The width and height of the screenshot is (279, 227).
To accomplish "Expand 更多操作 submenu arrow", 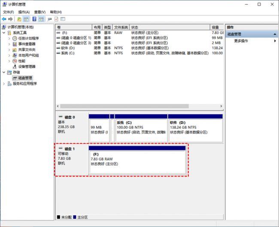I will (x=275, y=41).
